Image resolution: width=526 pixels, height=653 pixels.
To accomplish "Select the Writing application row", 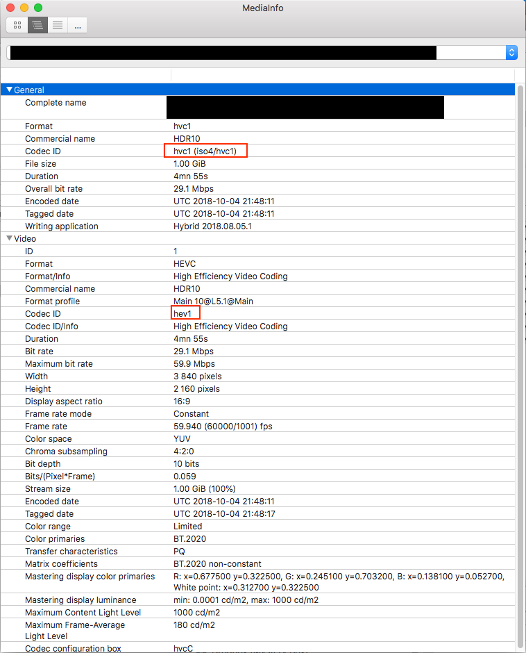I will coord(61,226).
